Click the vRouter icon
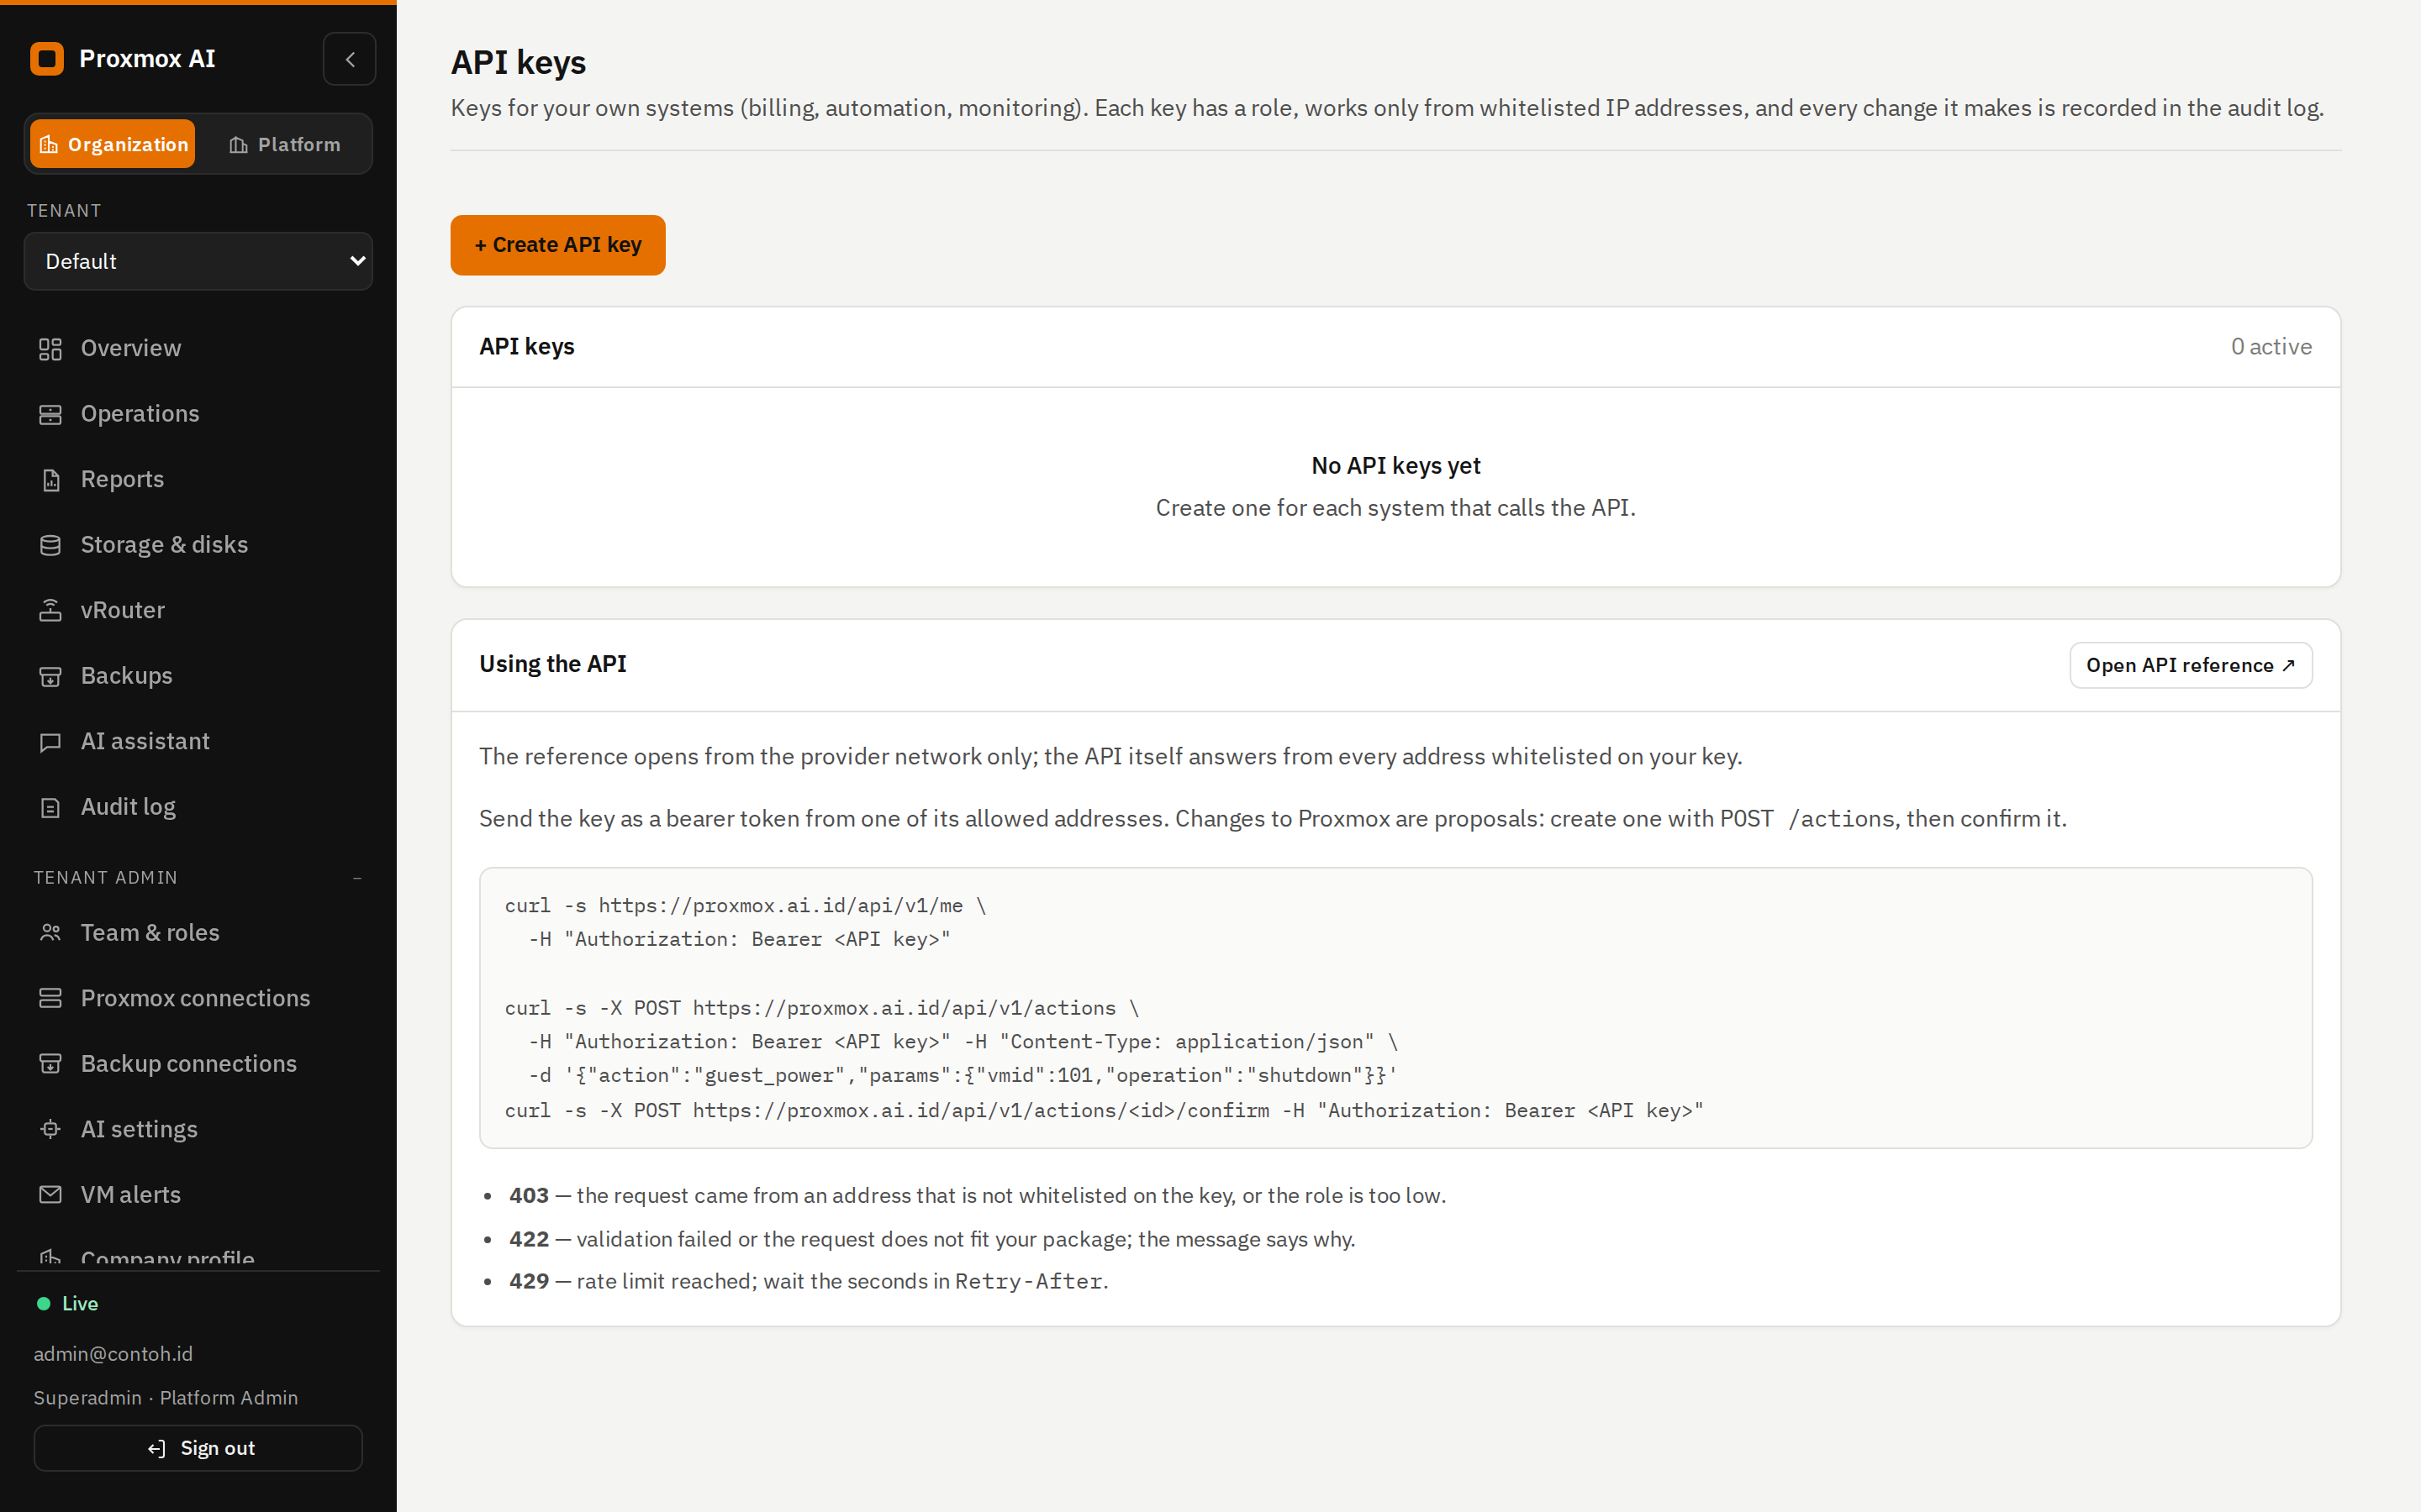 (50, 611)
